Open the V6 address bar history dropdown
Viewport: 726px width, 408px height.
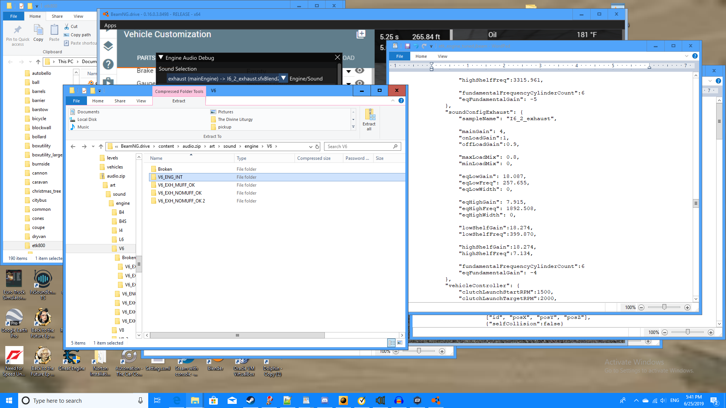(x=310, y=147)
